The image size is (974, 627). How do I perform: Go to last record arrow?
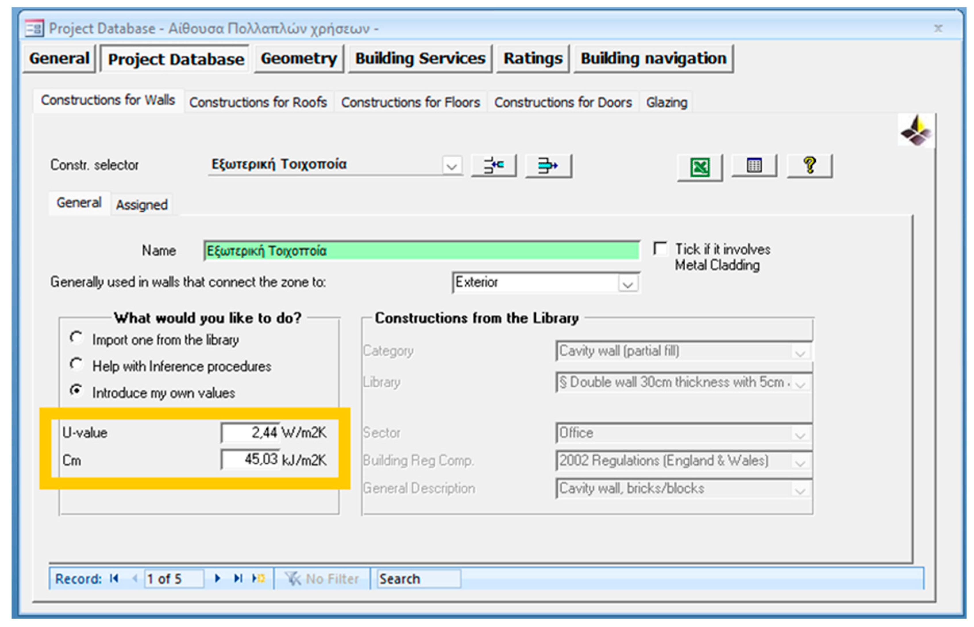pos(238,578)
